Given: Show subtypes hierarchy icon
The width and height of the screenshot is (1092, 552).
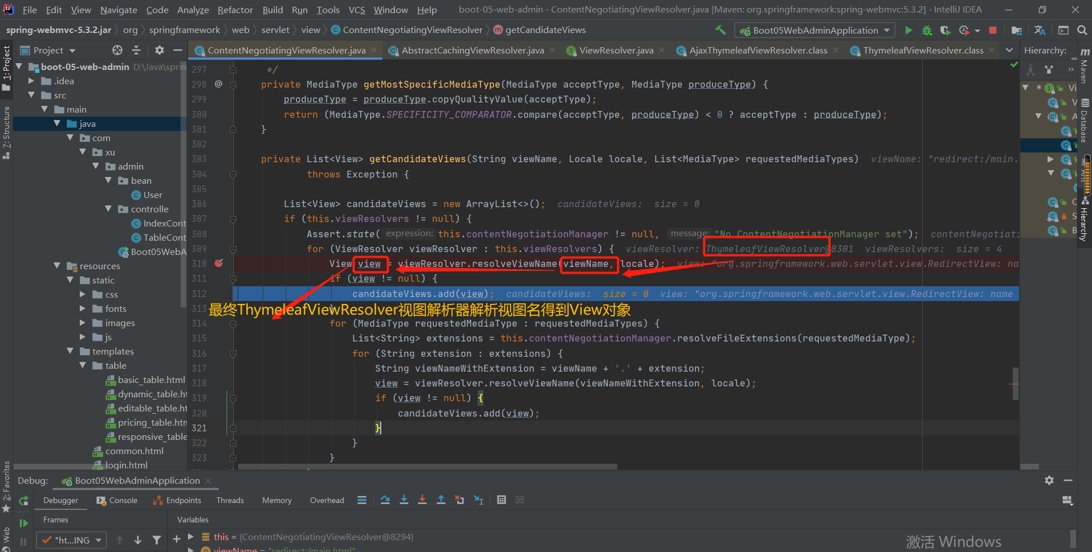Looking at the screenshot, I should click(x=1049, y=69).
